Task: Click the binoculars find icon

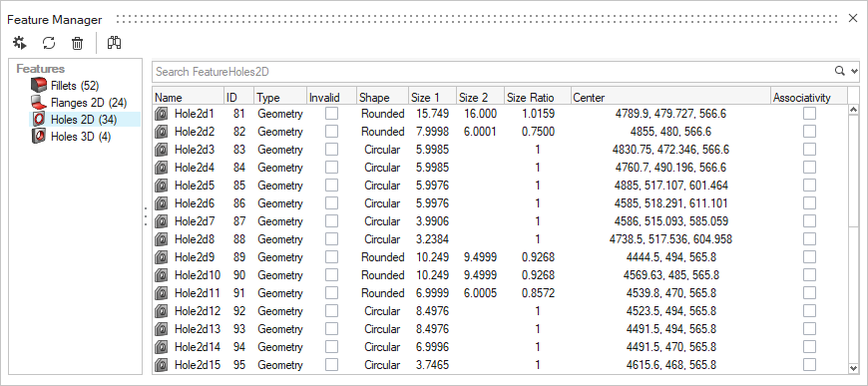Action: (115, 43)
